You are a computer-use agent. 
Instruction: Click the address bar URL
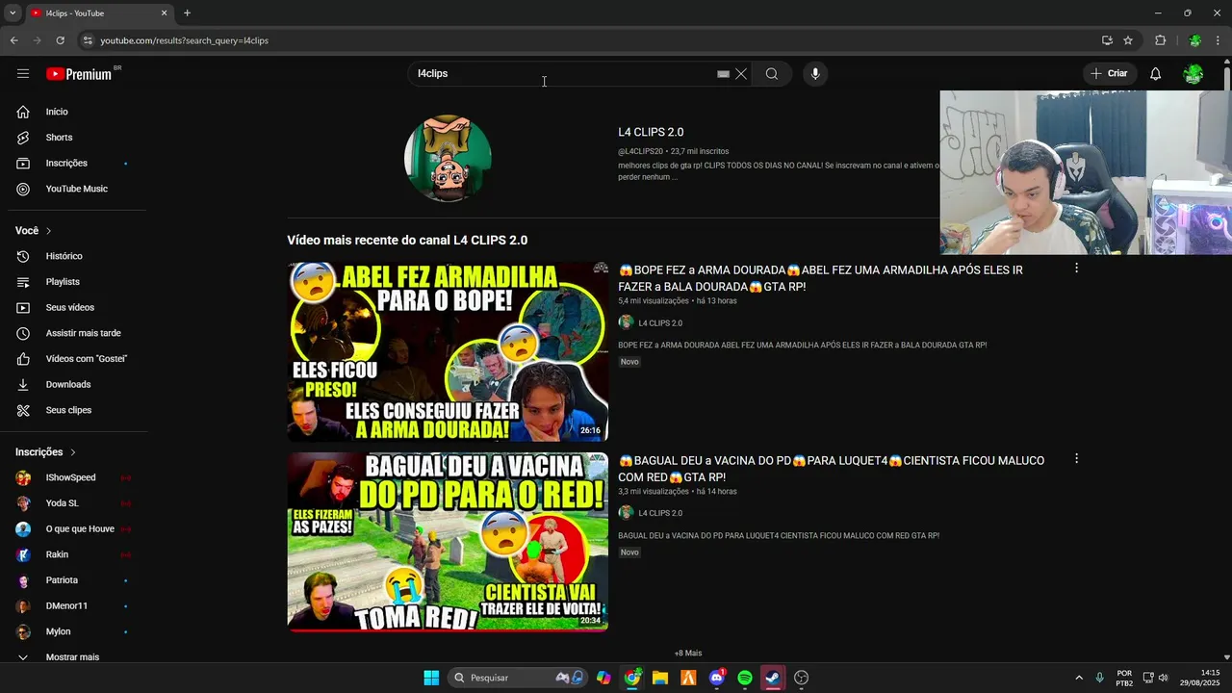(185, 40)
